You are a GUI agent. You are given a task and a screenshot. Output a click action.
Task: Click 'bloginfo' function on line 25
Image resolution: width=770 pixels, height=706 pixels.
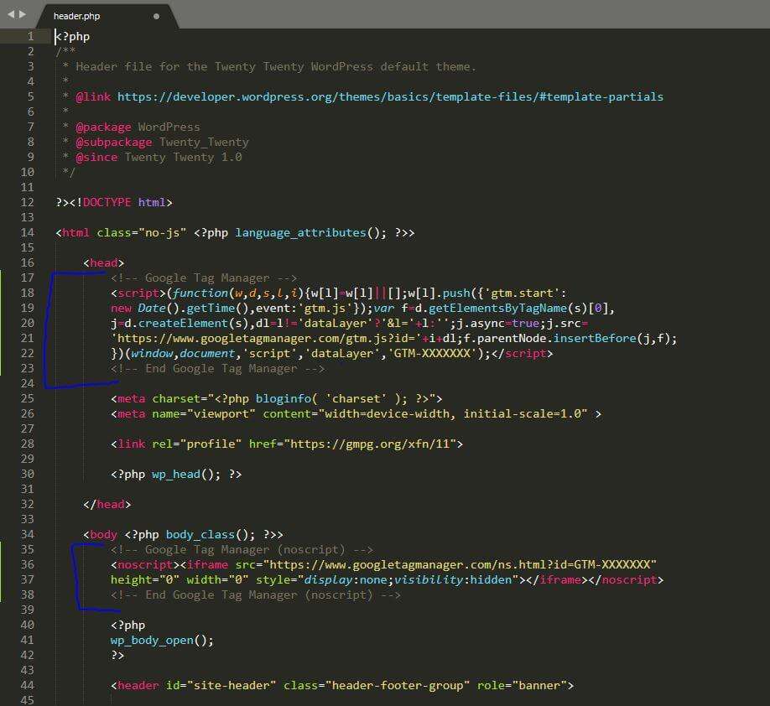pyautogui.click(x=284, y=398)
